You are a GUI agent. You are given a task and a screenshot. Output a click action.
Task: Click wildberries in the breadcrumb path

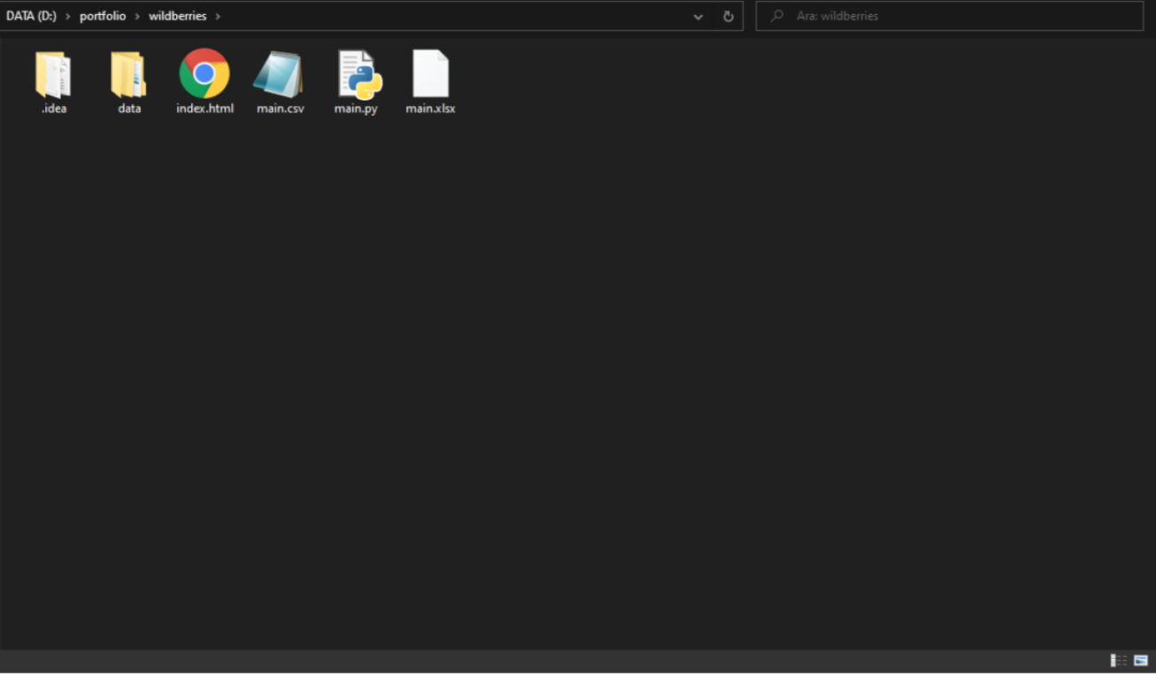tap(178, 16)
